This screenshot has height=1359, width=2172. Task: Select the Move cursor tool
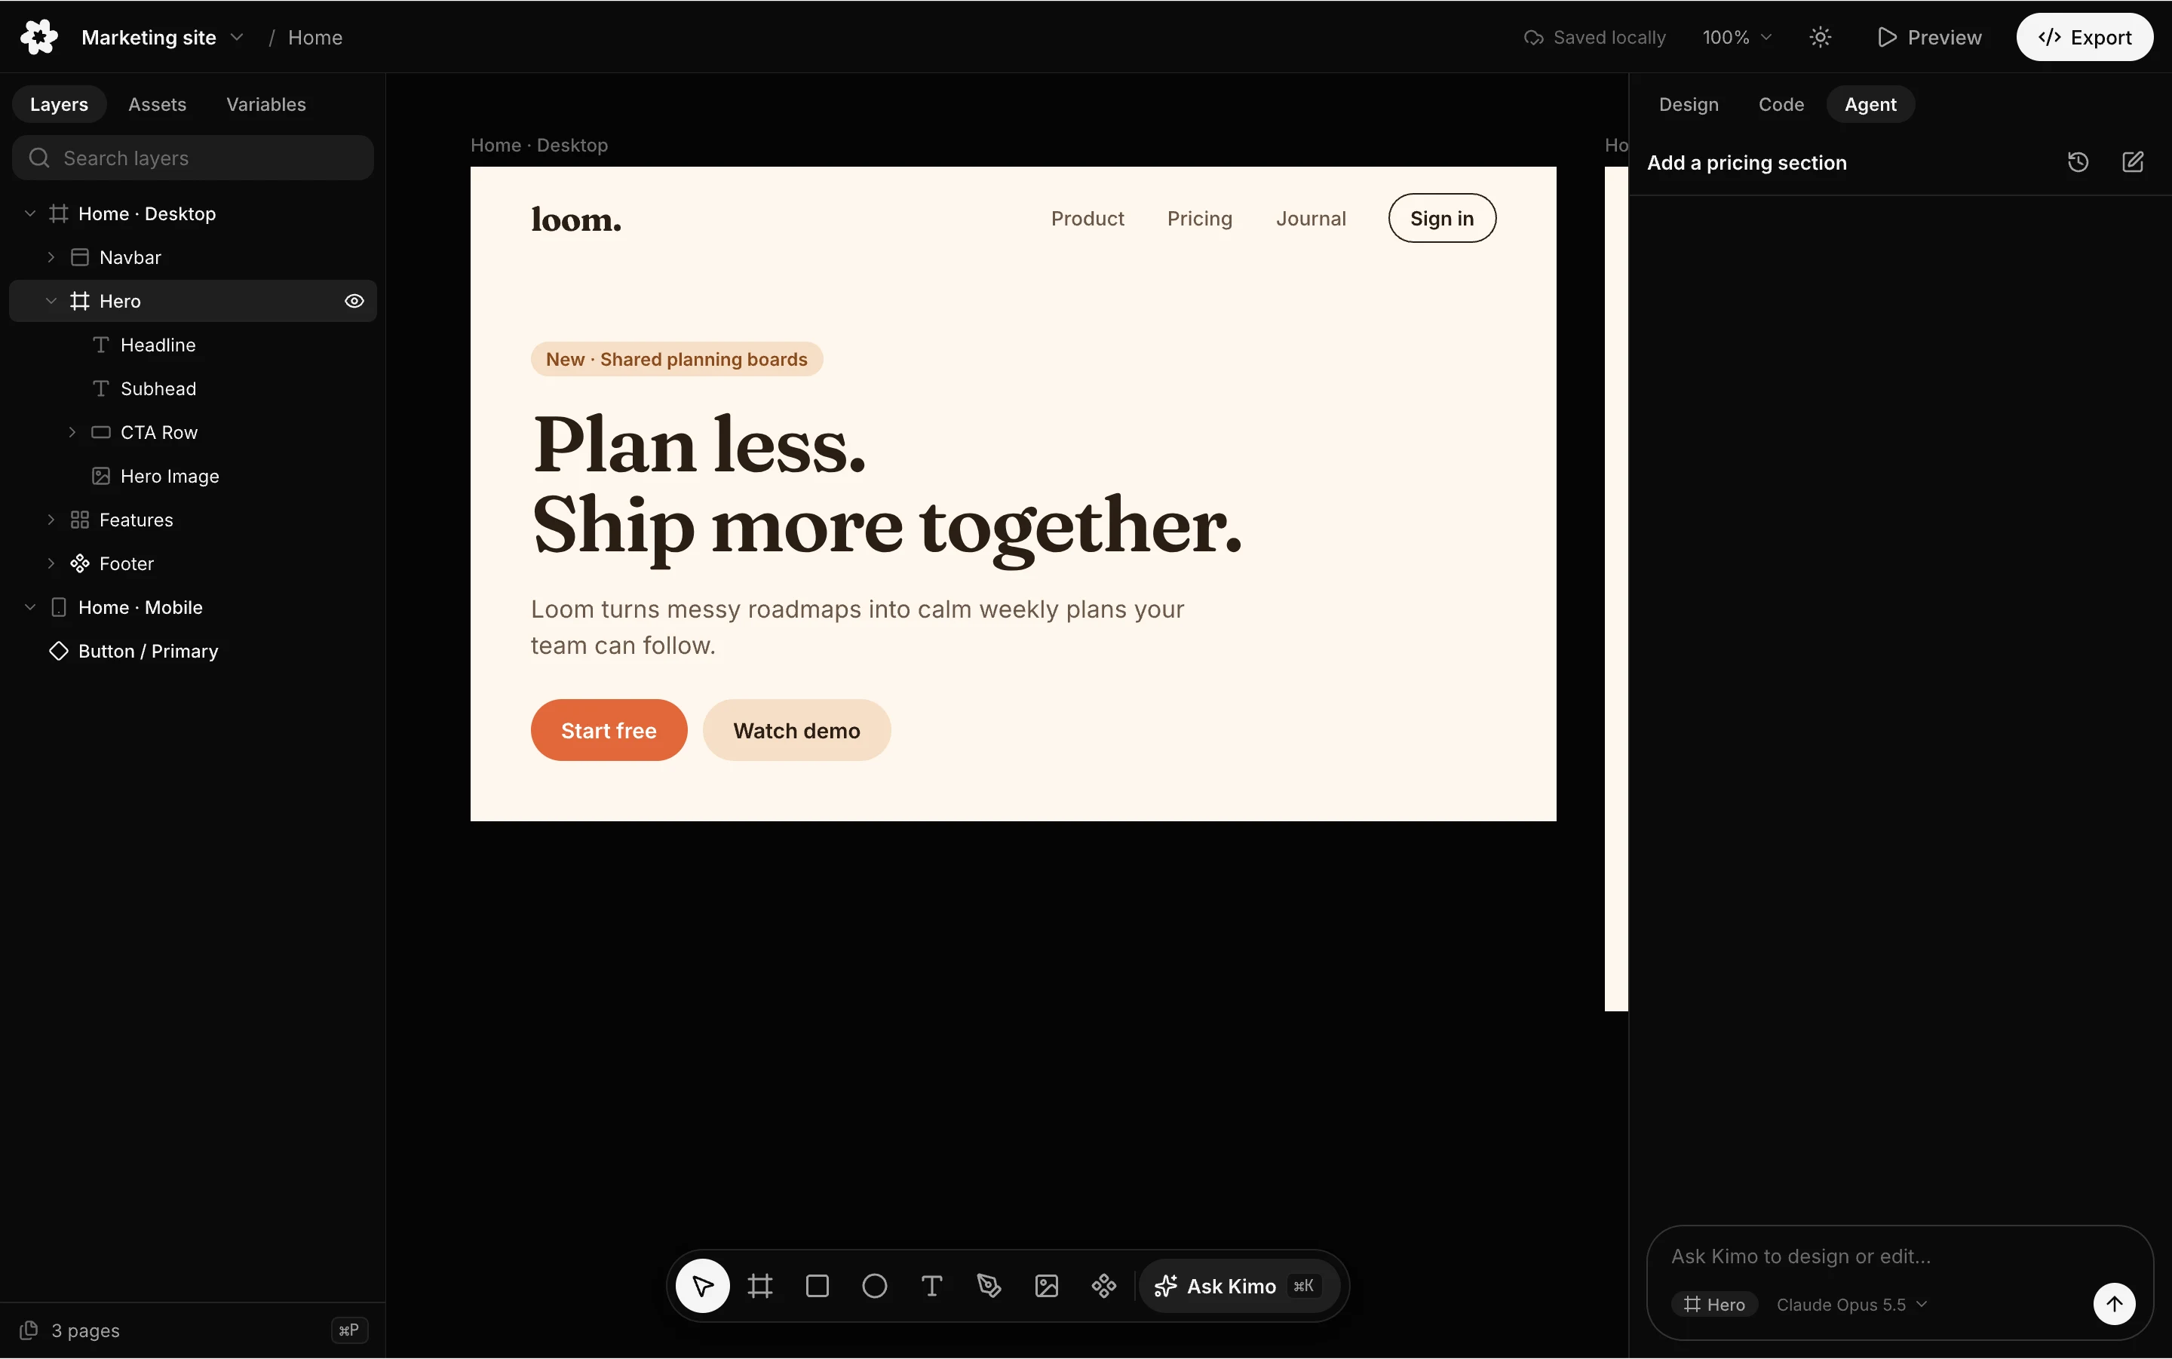pos(702,1286)
